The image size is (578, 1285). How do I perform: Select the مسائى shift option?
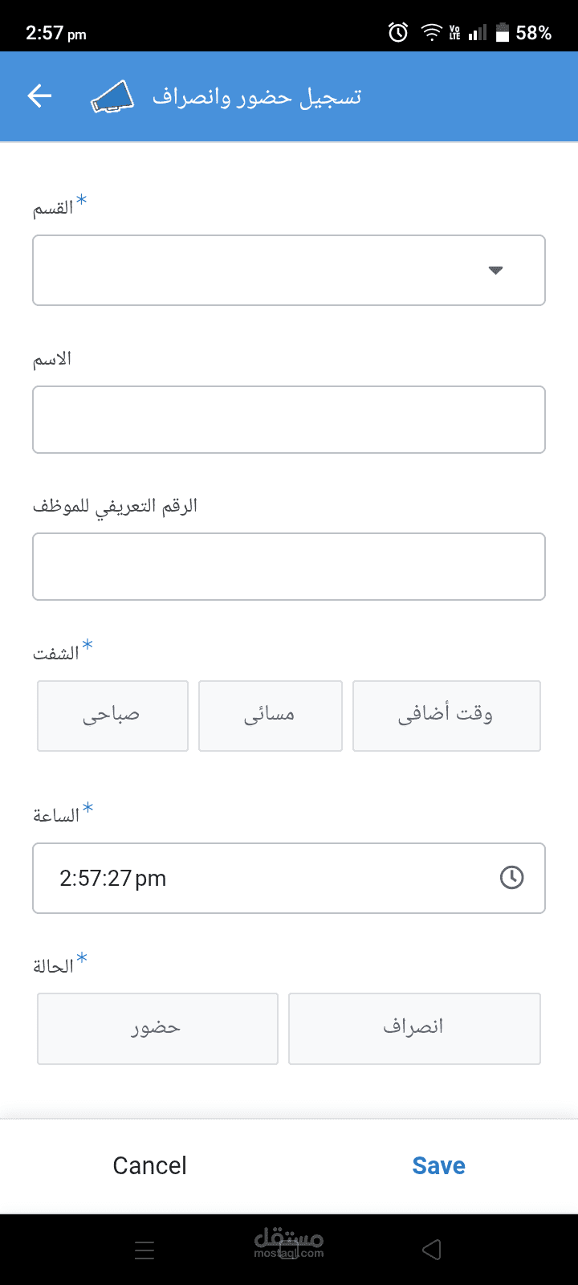271,716
